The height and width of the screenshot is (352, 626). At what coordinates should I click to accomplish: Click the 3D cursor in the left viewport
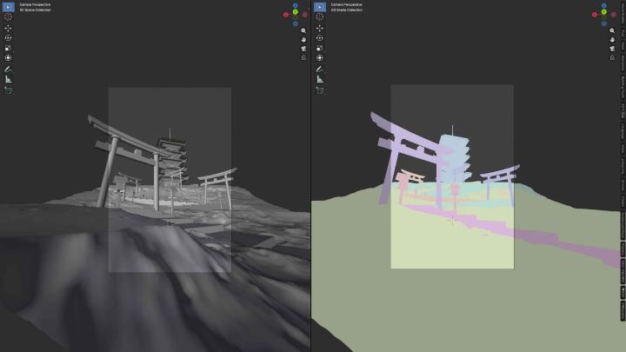170,224
